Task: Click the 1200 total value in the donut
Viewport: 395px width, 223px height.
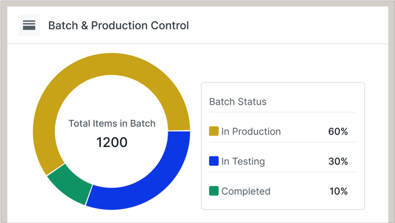Action: (112, 143)
